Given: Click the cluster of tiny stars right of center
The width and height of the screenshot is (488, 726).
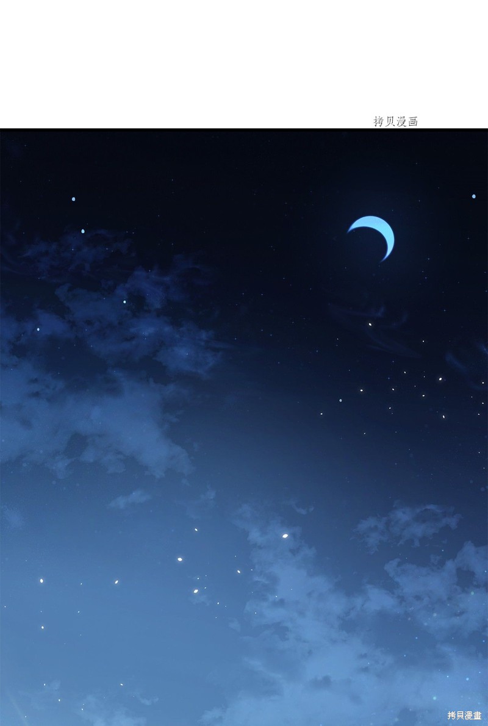Looking at the screenshot, I should (393, 394).
